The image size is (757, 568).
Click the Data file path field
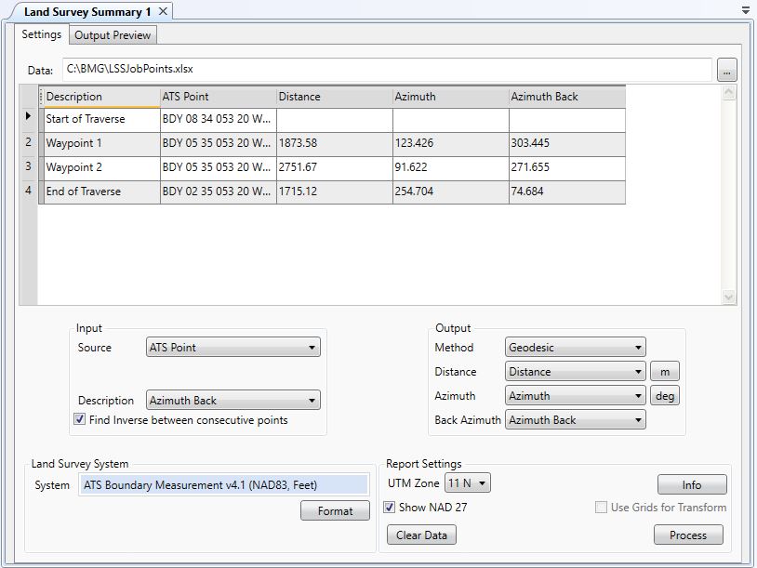point(386,70)
